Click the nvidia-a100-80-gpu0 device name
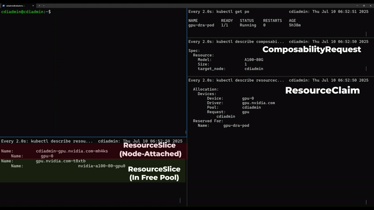The height and width of the screenshot is (210, 374). 101,166
